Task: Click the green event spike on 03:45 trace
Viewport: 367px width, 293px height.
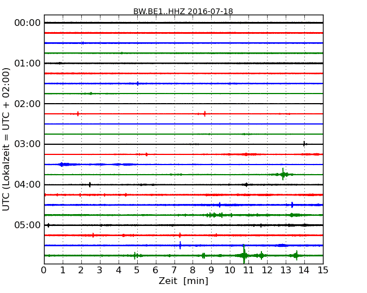Action: [x=283, y=174]
